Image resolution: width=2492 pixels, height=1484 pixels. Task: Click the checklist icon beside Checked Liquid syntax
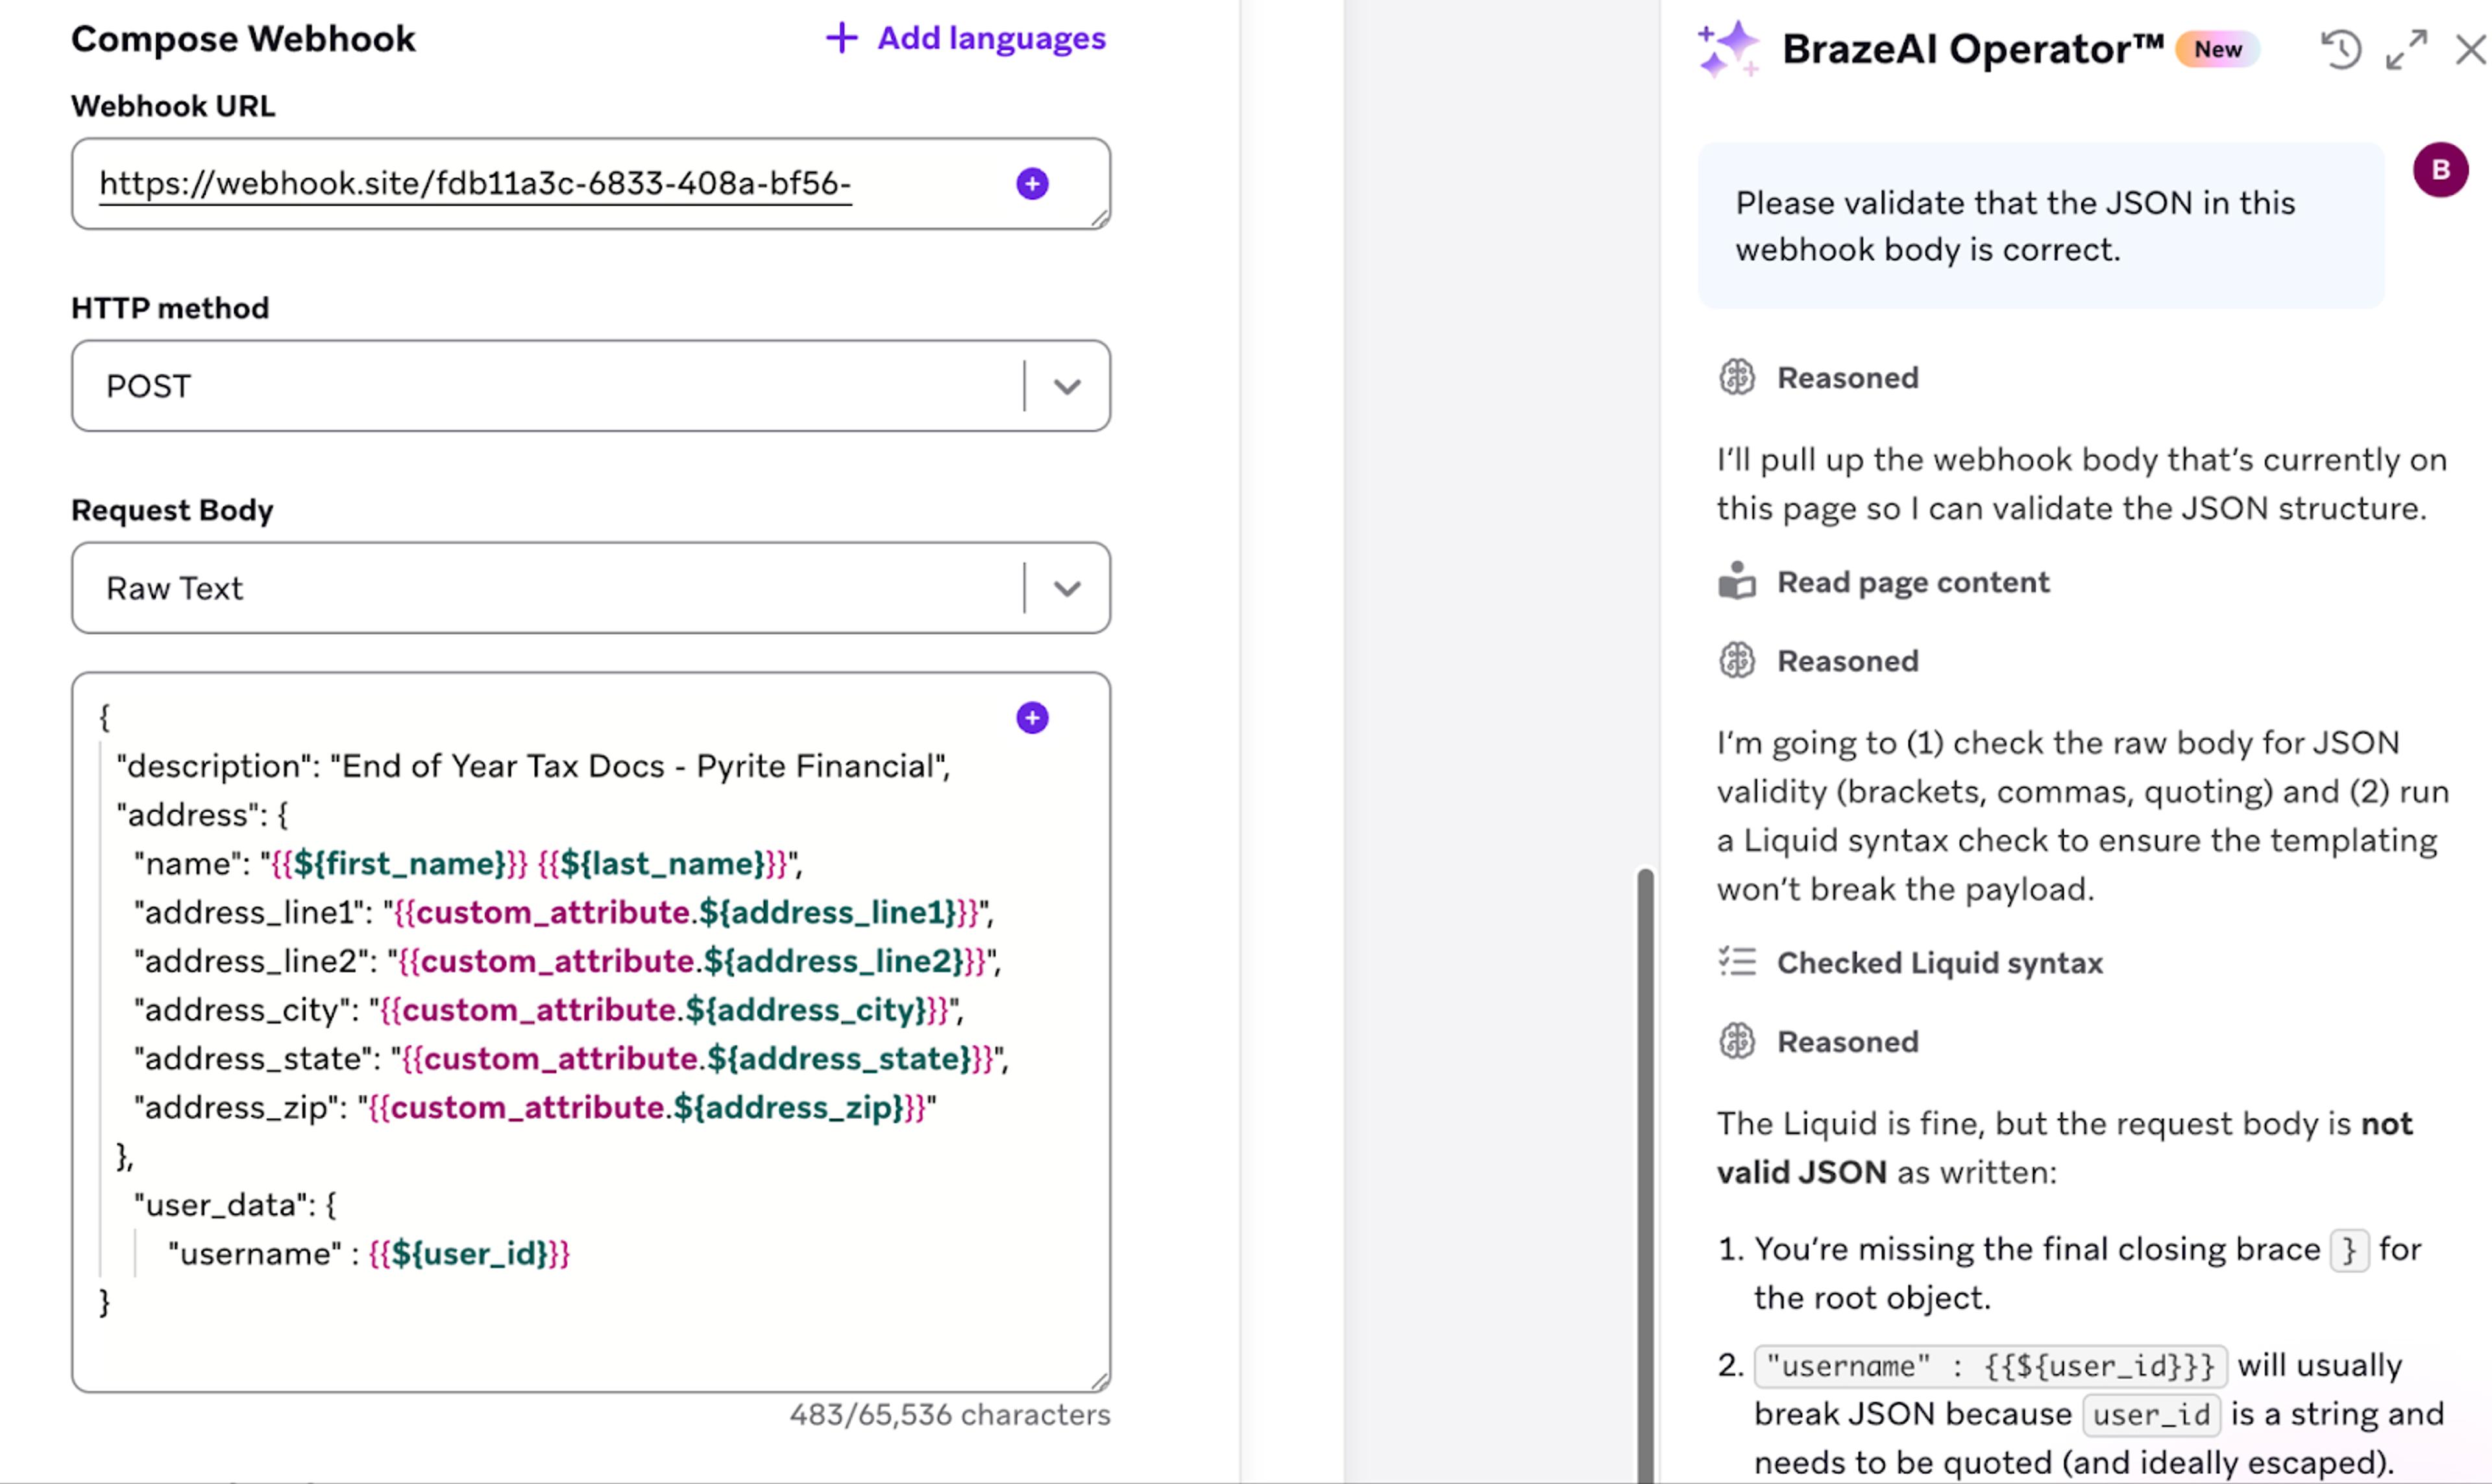(1737, 962)
